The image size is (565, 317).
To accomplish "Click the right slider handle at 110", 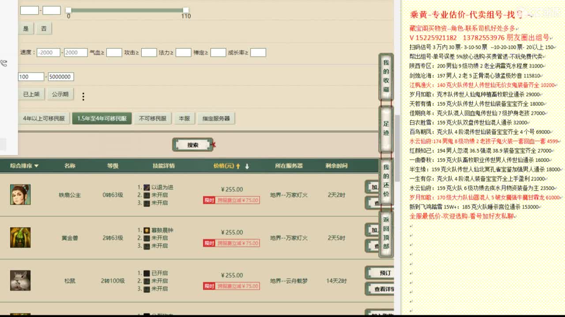I will (x=186, y=10).
